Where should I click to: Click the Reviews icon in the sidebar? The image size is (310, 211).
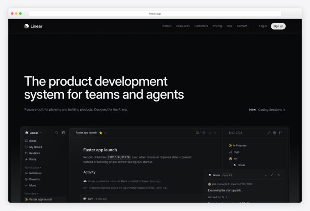coord(26,153)
